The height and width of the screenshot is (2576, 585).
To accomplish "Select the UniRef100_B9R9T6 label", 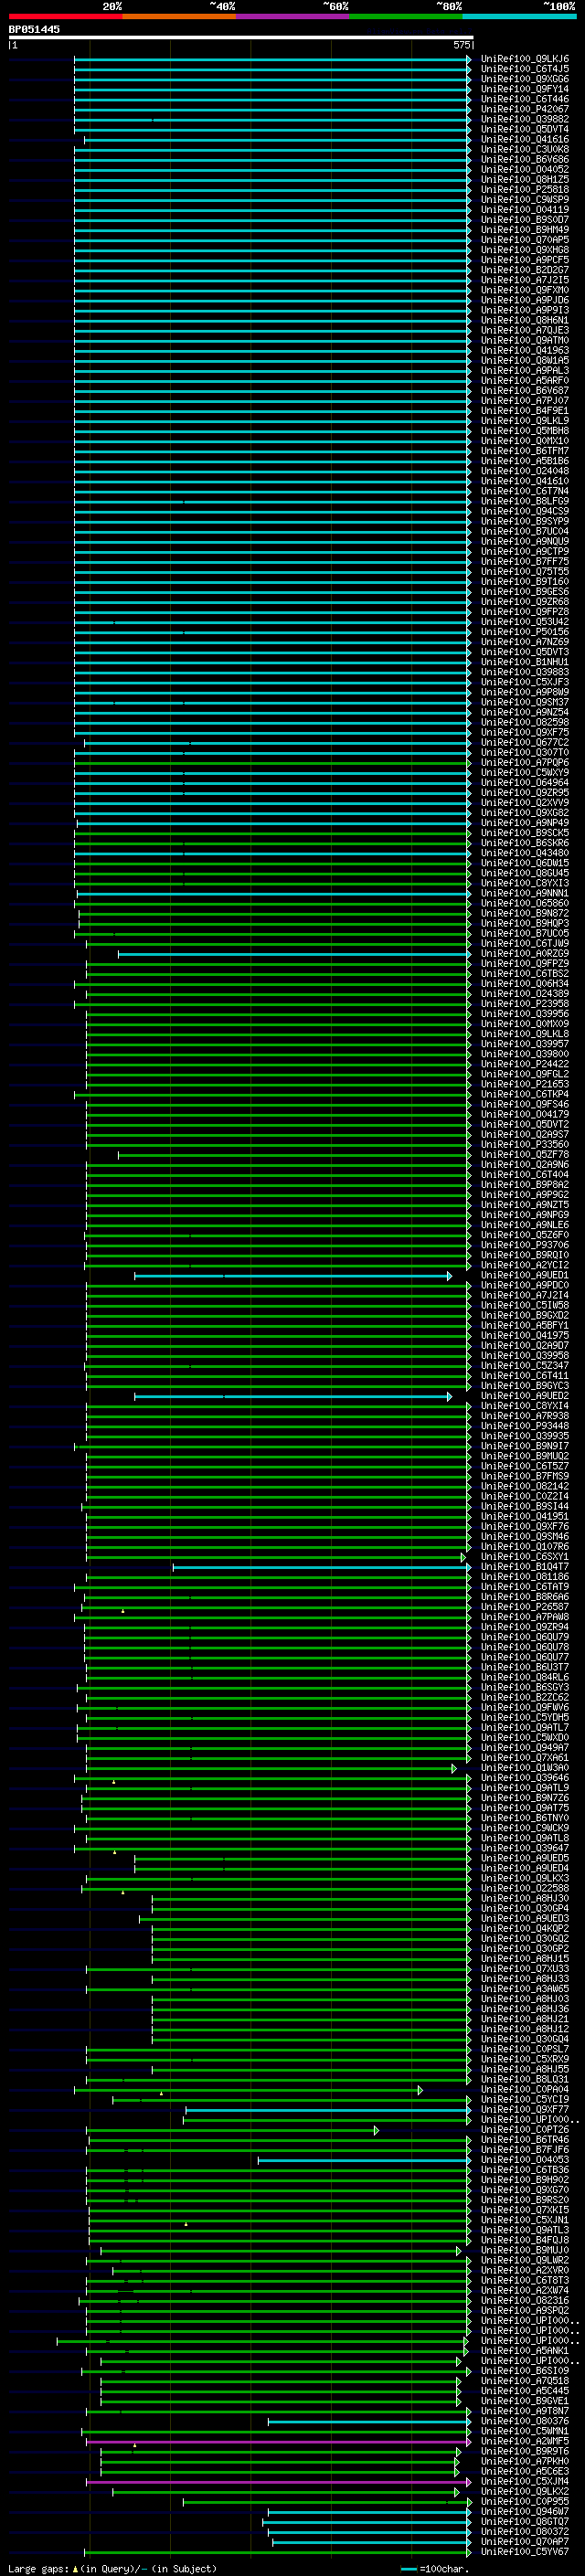I will (525, 2451).
